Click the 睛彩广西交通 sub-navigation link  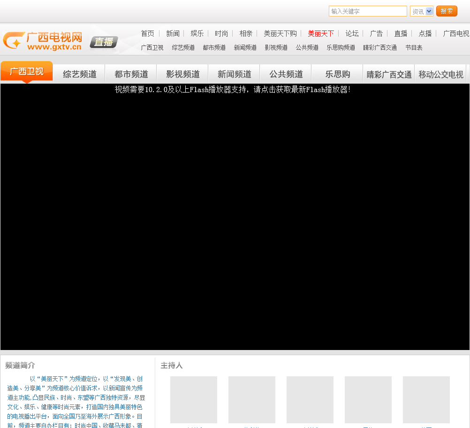380,48
